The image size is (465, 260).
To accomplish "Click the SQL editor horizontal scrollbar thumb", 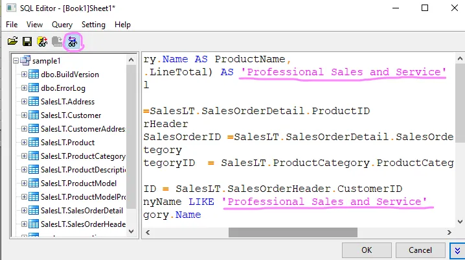I will click(293, 232).
